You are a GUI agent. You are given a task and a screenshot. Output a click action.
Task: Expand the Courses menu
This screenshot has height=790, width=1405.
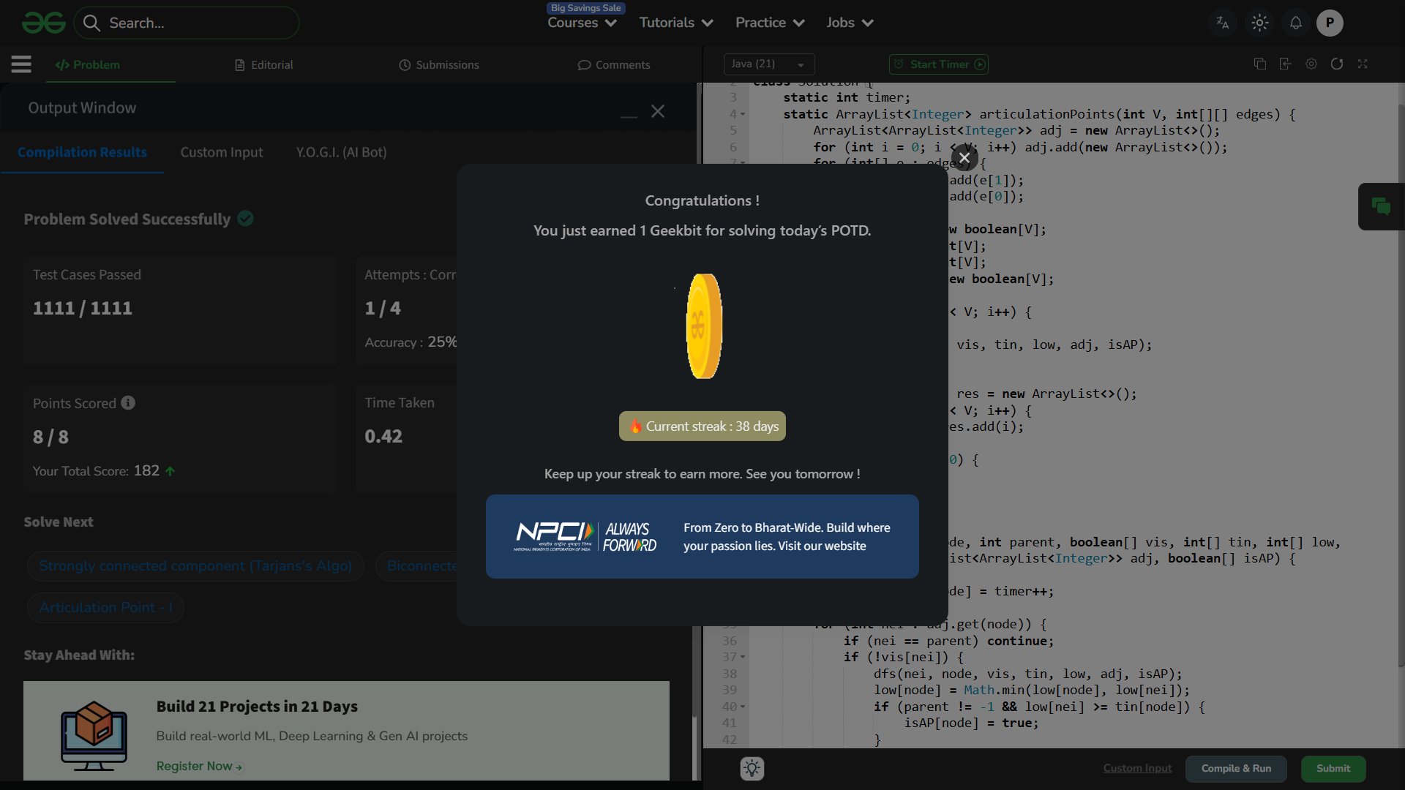pyautogui.click(x=582, y=23)
